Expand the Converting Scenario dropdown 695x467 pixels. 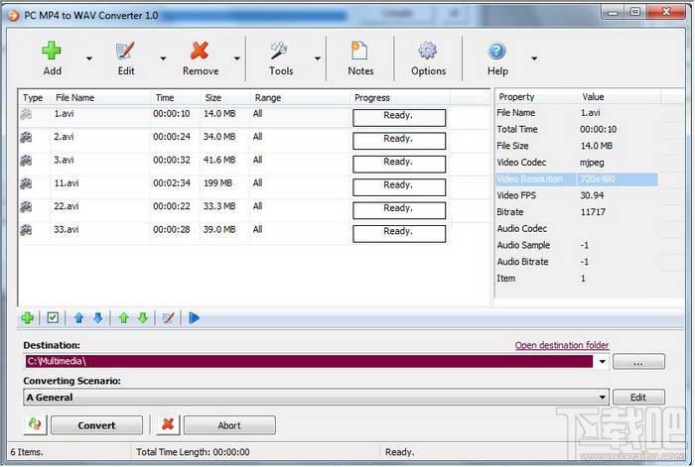(x=602, y=398)
